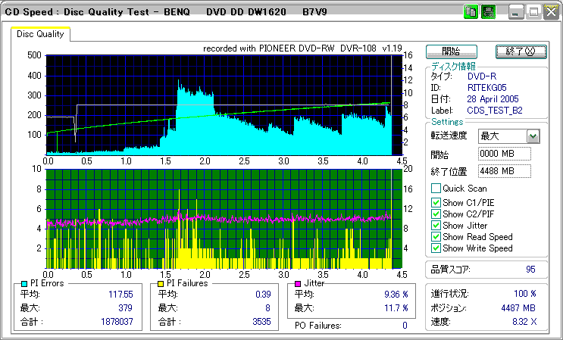
Task: Click the magenta Jitter legend square
Action: point(299,283)
